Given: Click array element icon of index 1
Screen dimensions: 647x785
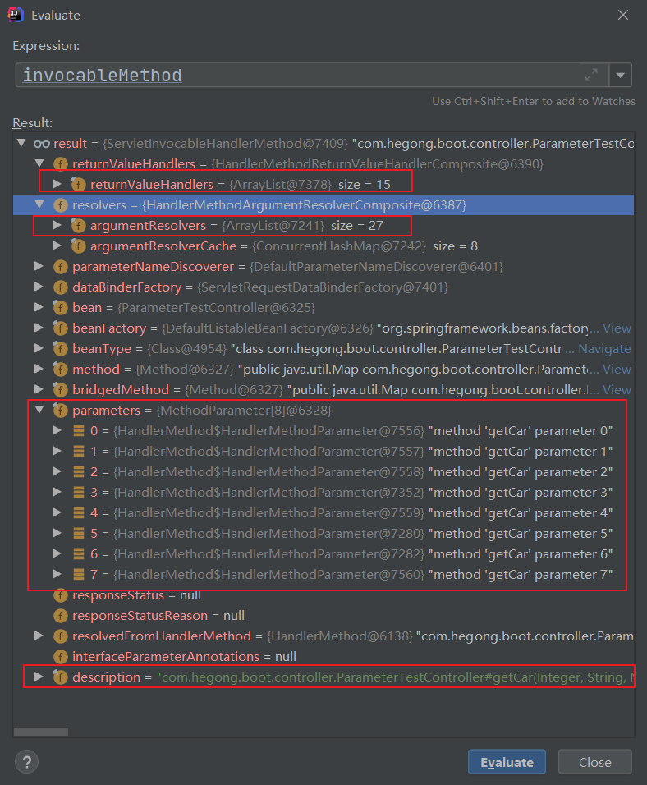Looking at the screenshot, I should [x=79, y=451].
